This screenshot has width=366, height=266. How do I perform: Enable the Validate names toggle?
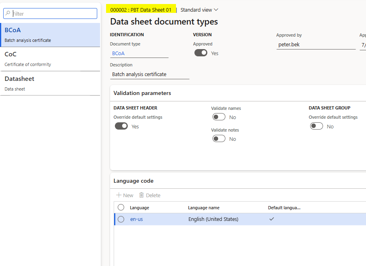click(x=219, y=116)
